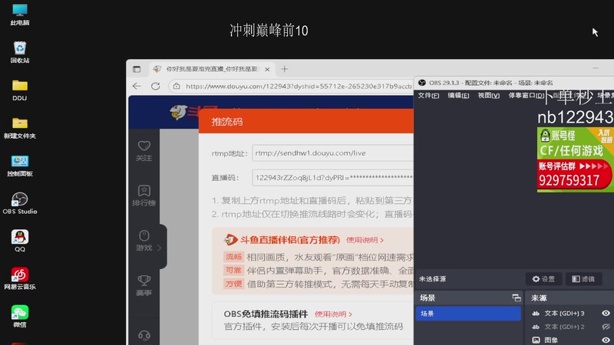Viewport: 614px width, 345px height.
Task: Open the OBS 编辑(E) menu
Action: pos(458,95)
